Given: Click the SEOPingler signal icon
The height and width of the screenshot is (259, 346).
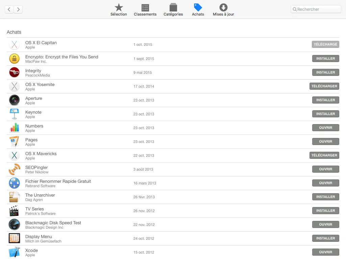Looking at the screenshot, I should pyautogui.click(x=14, y=169).
